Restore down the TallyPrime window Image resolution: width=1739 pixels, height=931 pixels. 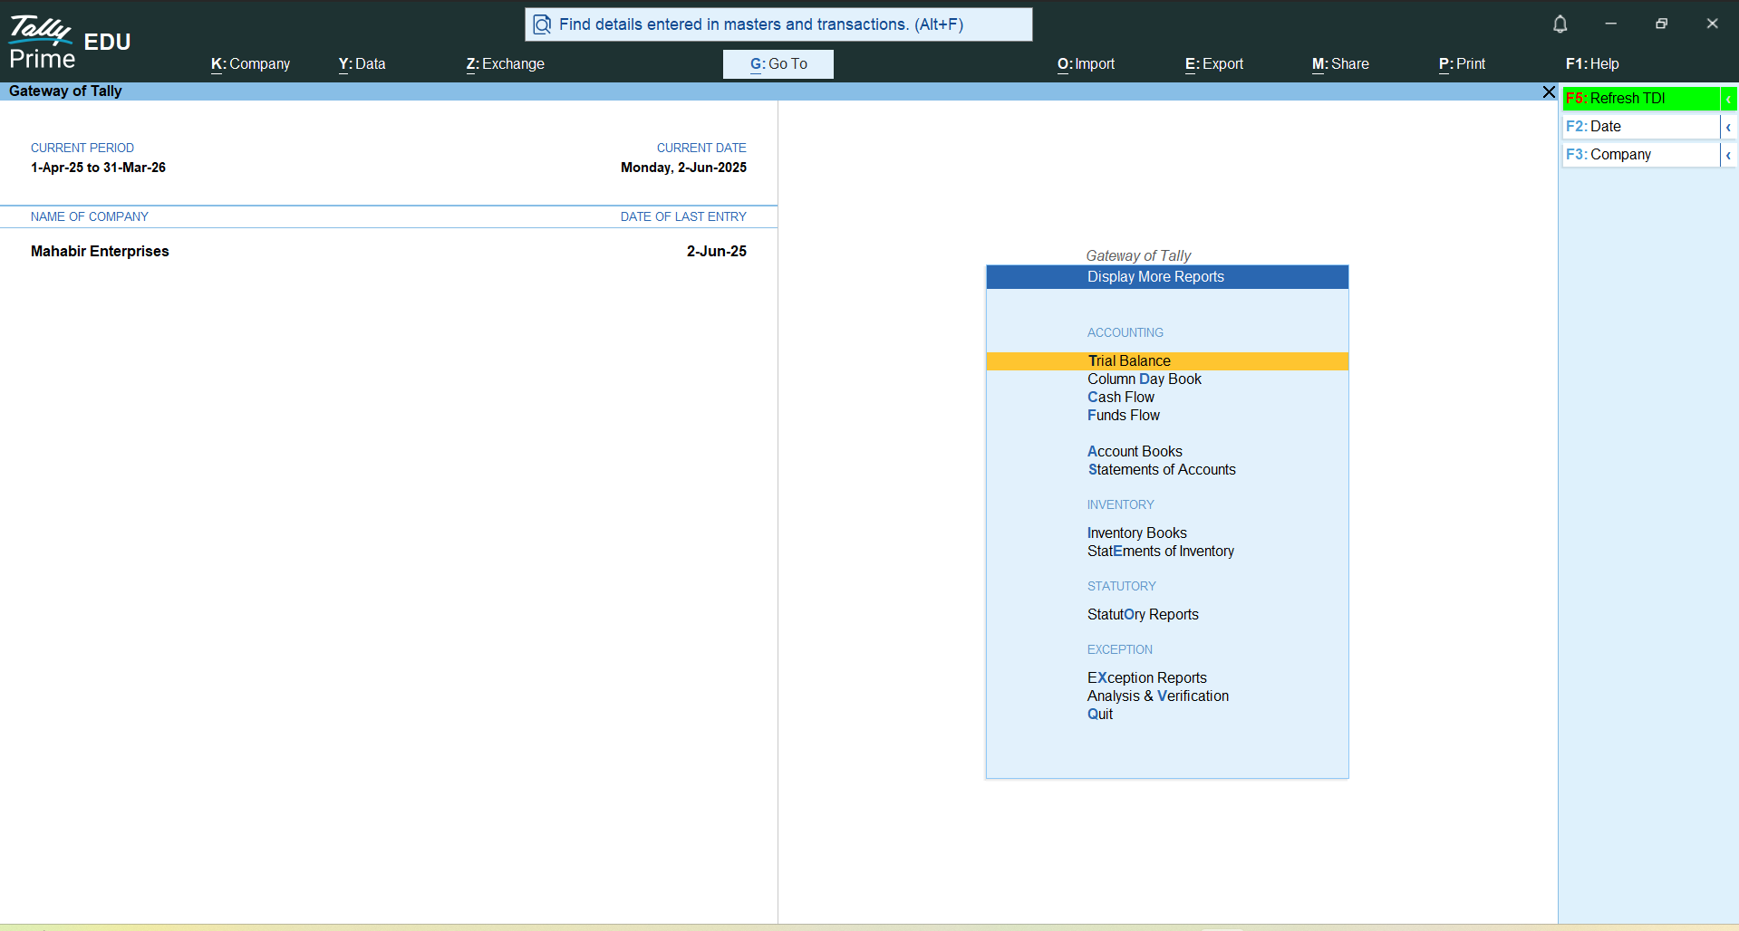1661,24
